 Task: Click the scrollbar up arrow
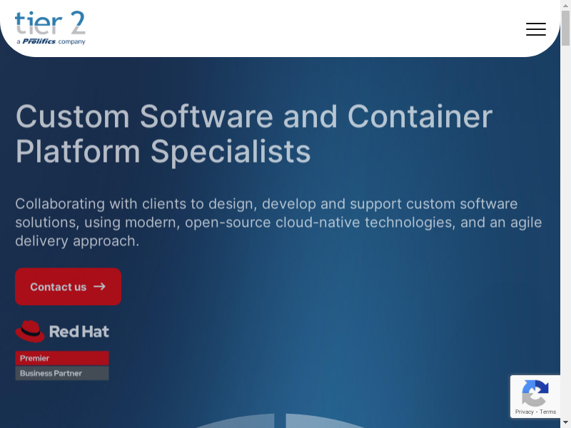point(565,5)
